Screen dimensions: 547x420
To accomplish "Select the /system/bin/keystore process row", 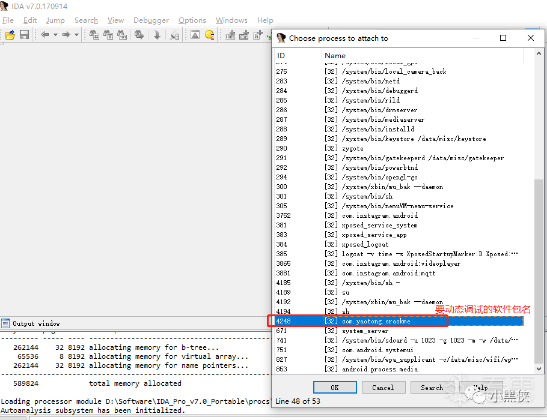I will pyautogui.click(x=399, y=139).
